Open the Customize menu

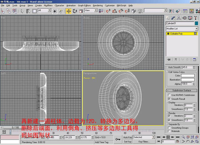[x=110, y=5]
